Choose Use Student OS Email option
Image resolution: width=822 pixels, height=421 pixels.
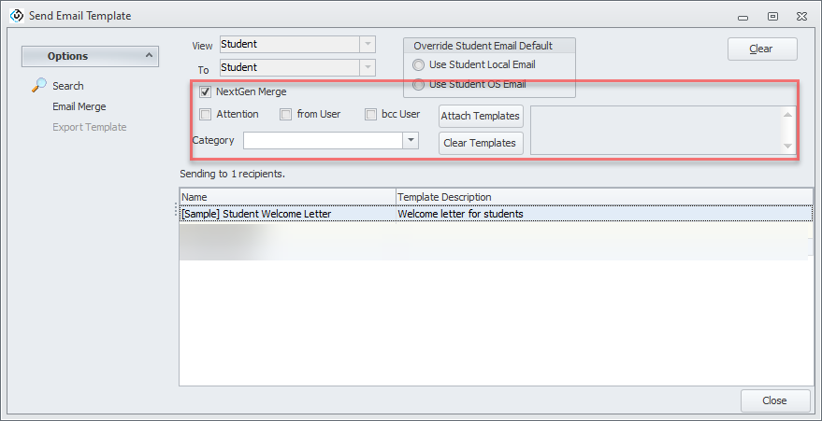point(418,85)
